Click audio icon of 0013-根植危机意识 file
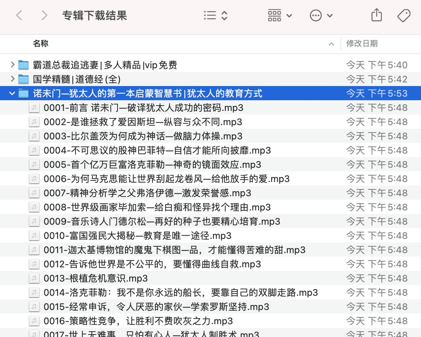 click(x=34, y=278)
